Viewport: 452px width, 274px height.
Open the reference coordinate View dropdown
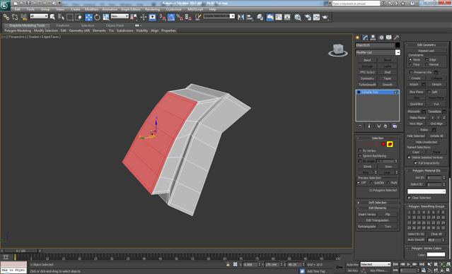click(x=120, y=16)
